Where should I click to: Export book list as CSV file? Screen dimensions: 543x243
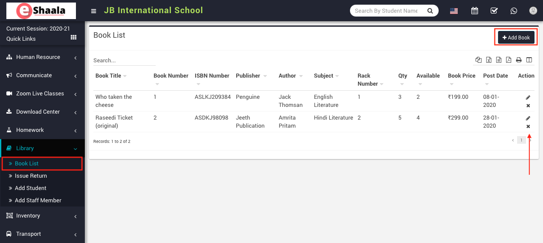point(499,60)
